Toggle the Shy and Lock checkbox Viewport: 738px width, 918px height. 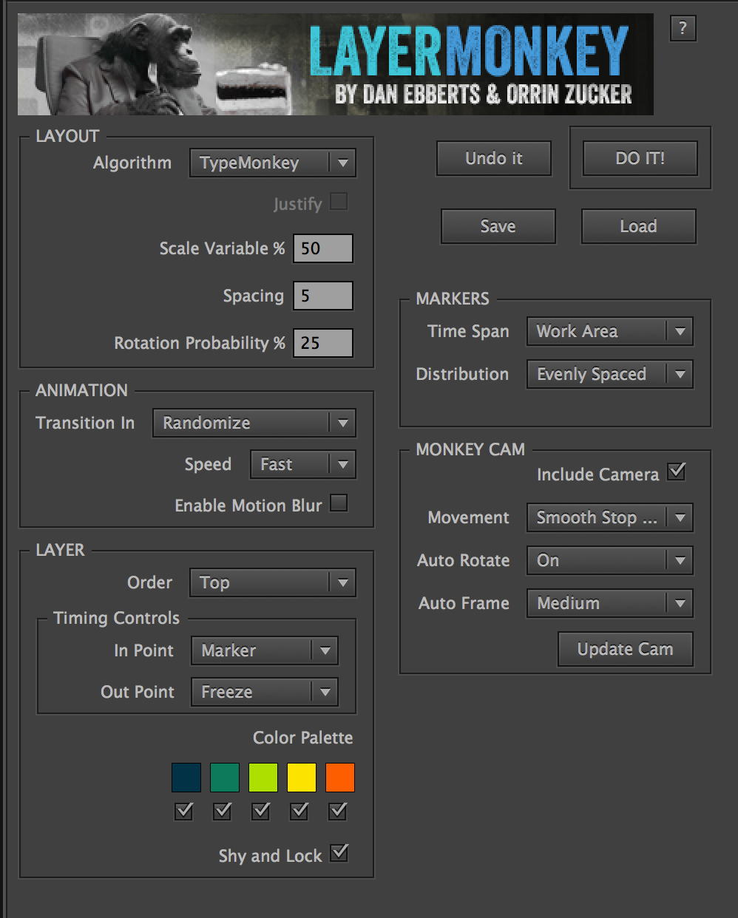coord(339,853)
